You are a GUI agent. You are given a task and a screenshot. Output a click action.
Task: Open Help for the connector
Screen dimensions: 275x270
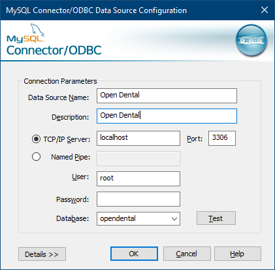pos(238,254)
